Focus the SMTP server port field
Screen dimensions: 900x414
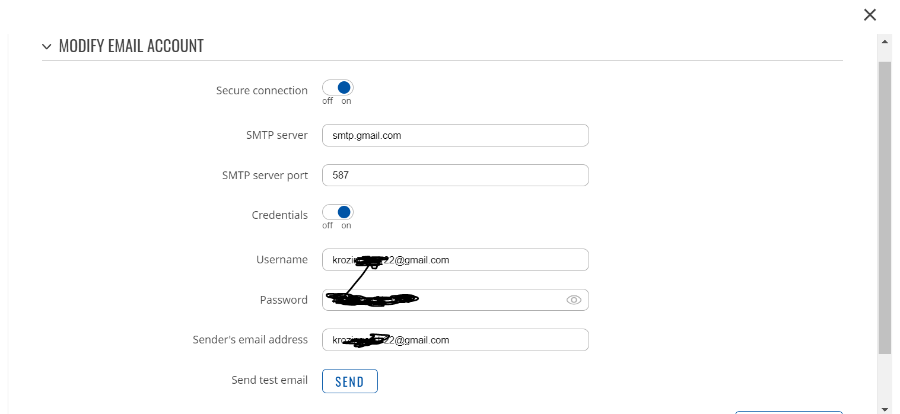tap(456, 176)
